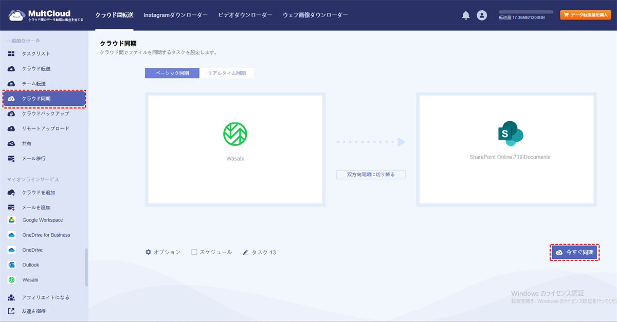Viewport: 617px width, 322px height.
Task: Click the Add Email icon in sidebar
Action: coord(11,207)
